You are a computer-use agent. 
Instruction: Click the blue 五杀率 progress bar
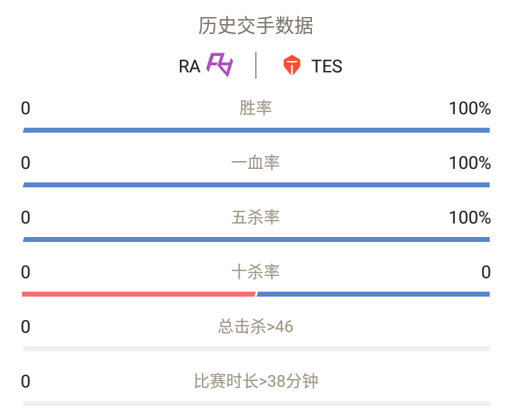pyautogui.click(x=256, y=240)
